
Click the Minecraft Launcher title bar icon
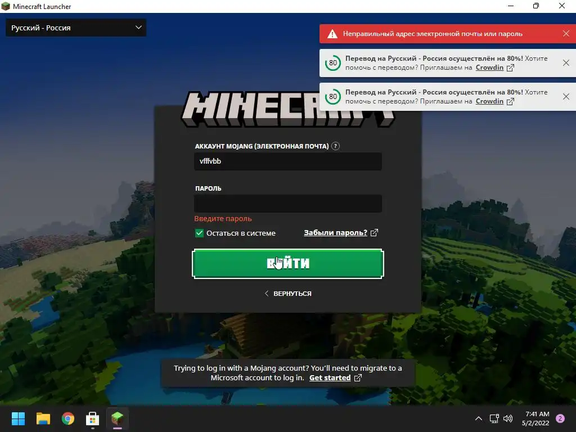click(6, 6)
